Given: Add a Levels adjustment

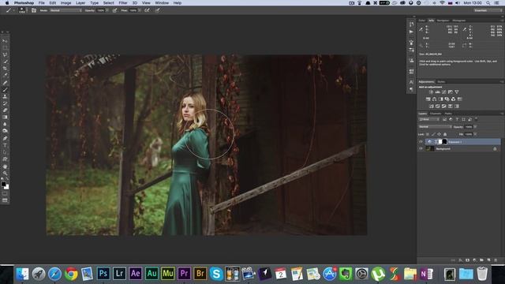Looking at the screenshot, I should tap(438, 92).
